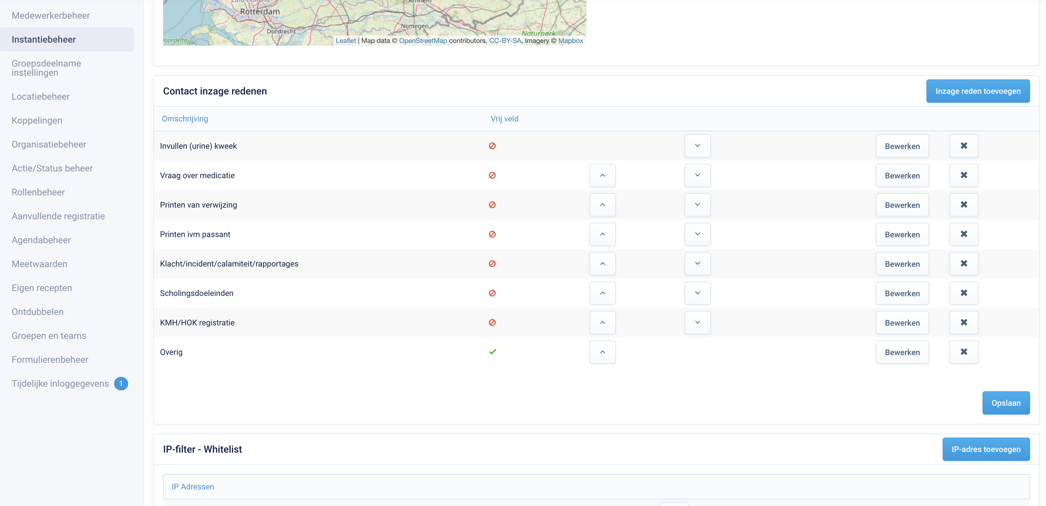This screenshot has width=1046, height=506.
Task: Go to Tijdelijke inloggegevens menu item
Action: (60, 384)
